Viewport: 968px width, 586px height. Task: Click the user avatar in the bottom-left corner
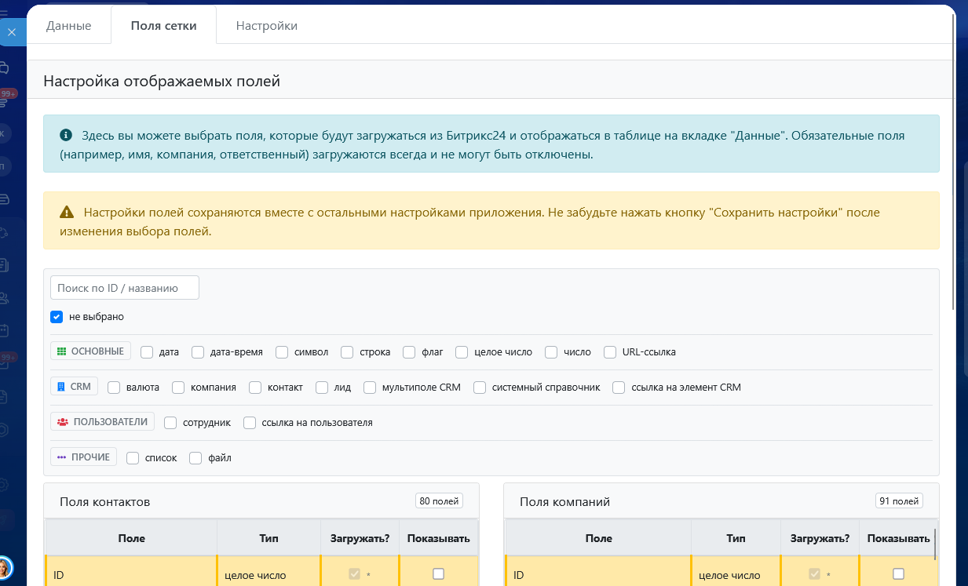[x=4, y=568]
